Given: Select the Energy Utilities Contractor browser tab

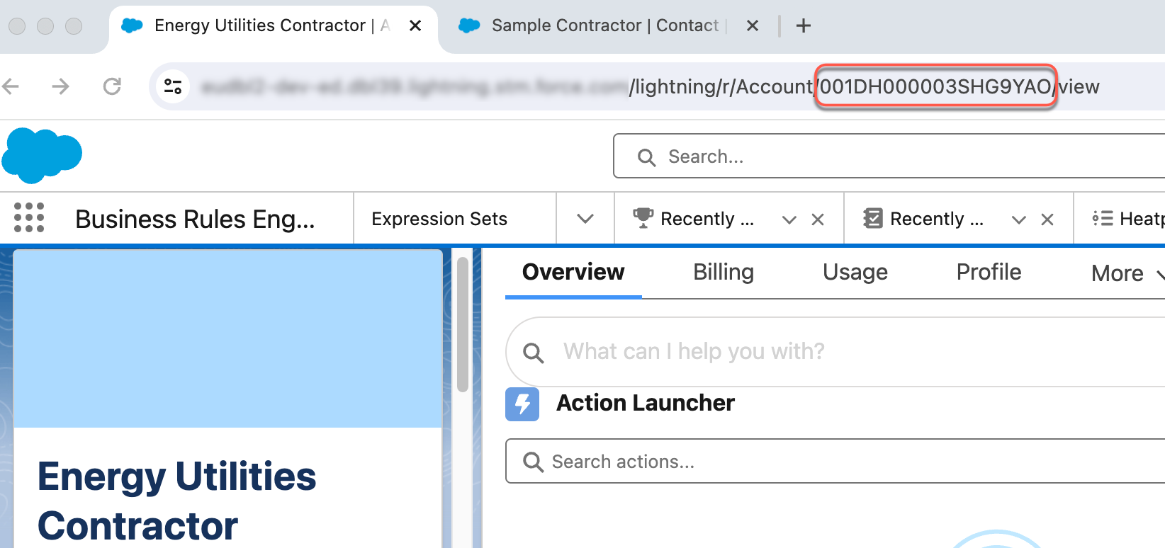Looking at the screenshot, I should 272,26.
